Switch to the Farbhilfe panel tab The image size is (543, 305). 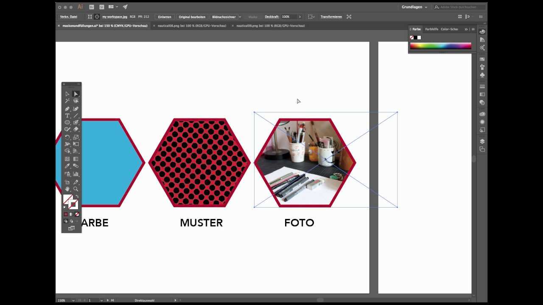(431, 29)
